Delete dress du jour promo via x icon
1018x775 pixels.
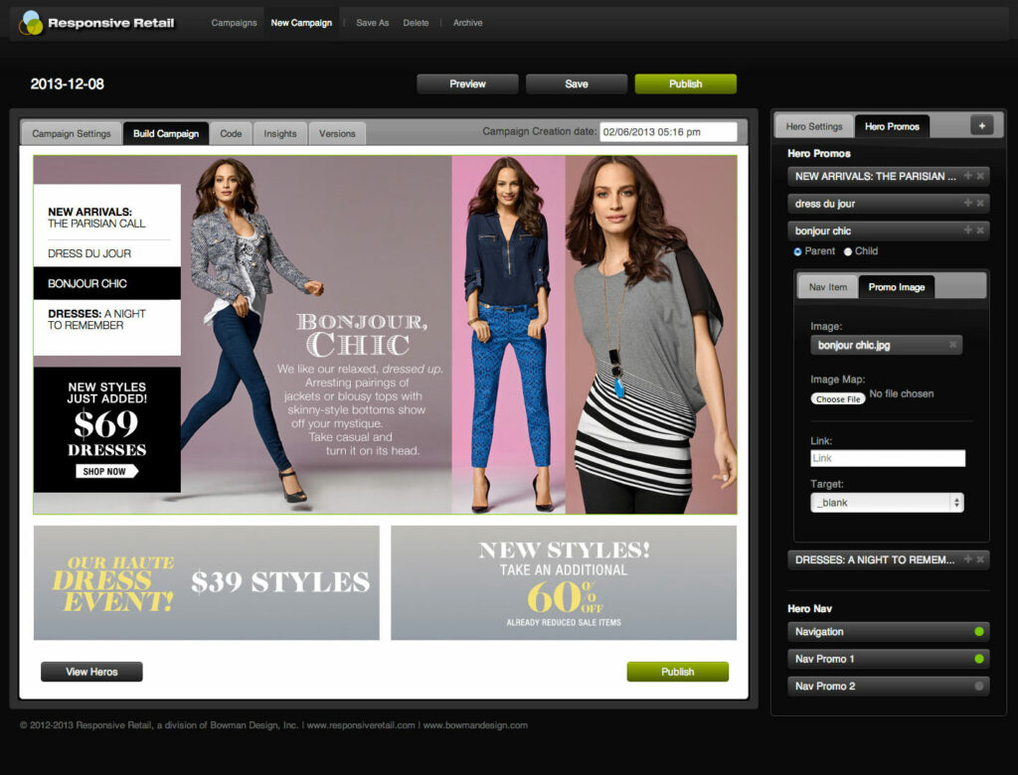[980, 203]
